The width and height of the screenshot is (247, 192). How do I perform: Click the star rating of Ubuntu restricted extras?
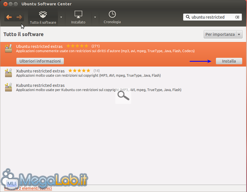[77, 46]
